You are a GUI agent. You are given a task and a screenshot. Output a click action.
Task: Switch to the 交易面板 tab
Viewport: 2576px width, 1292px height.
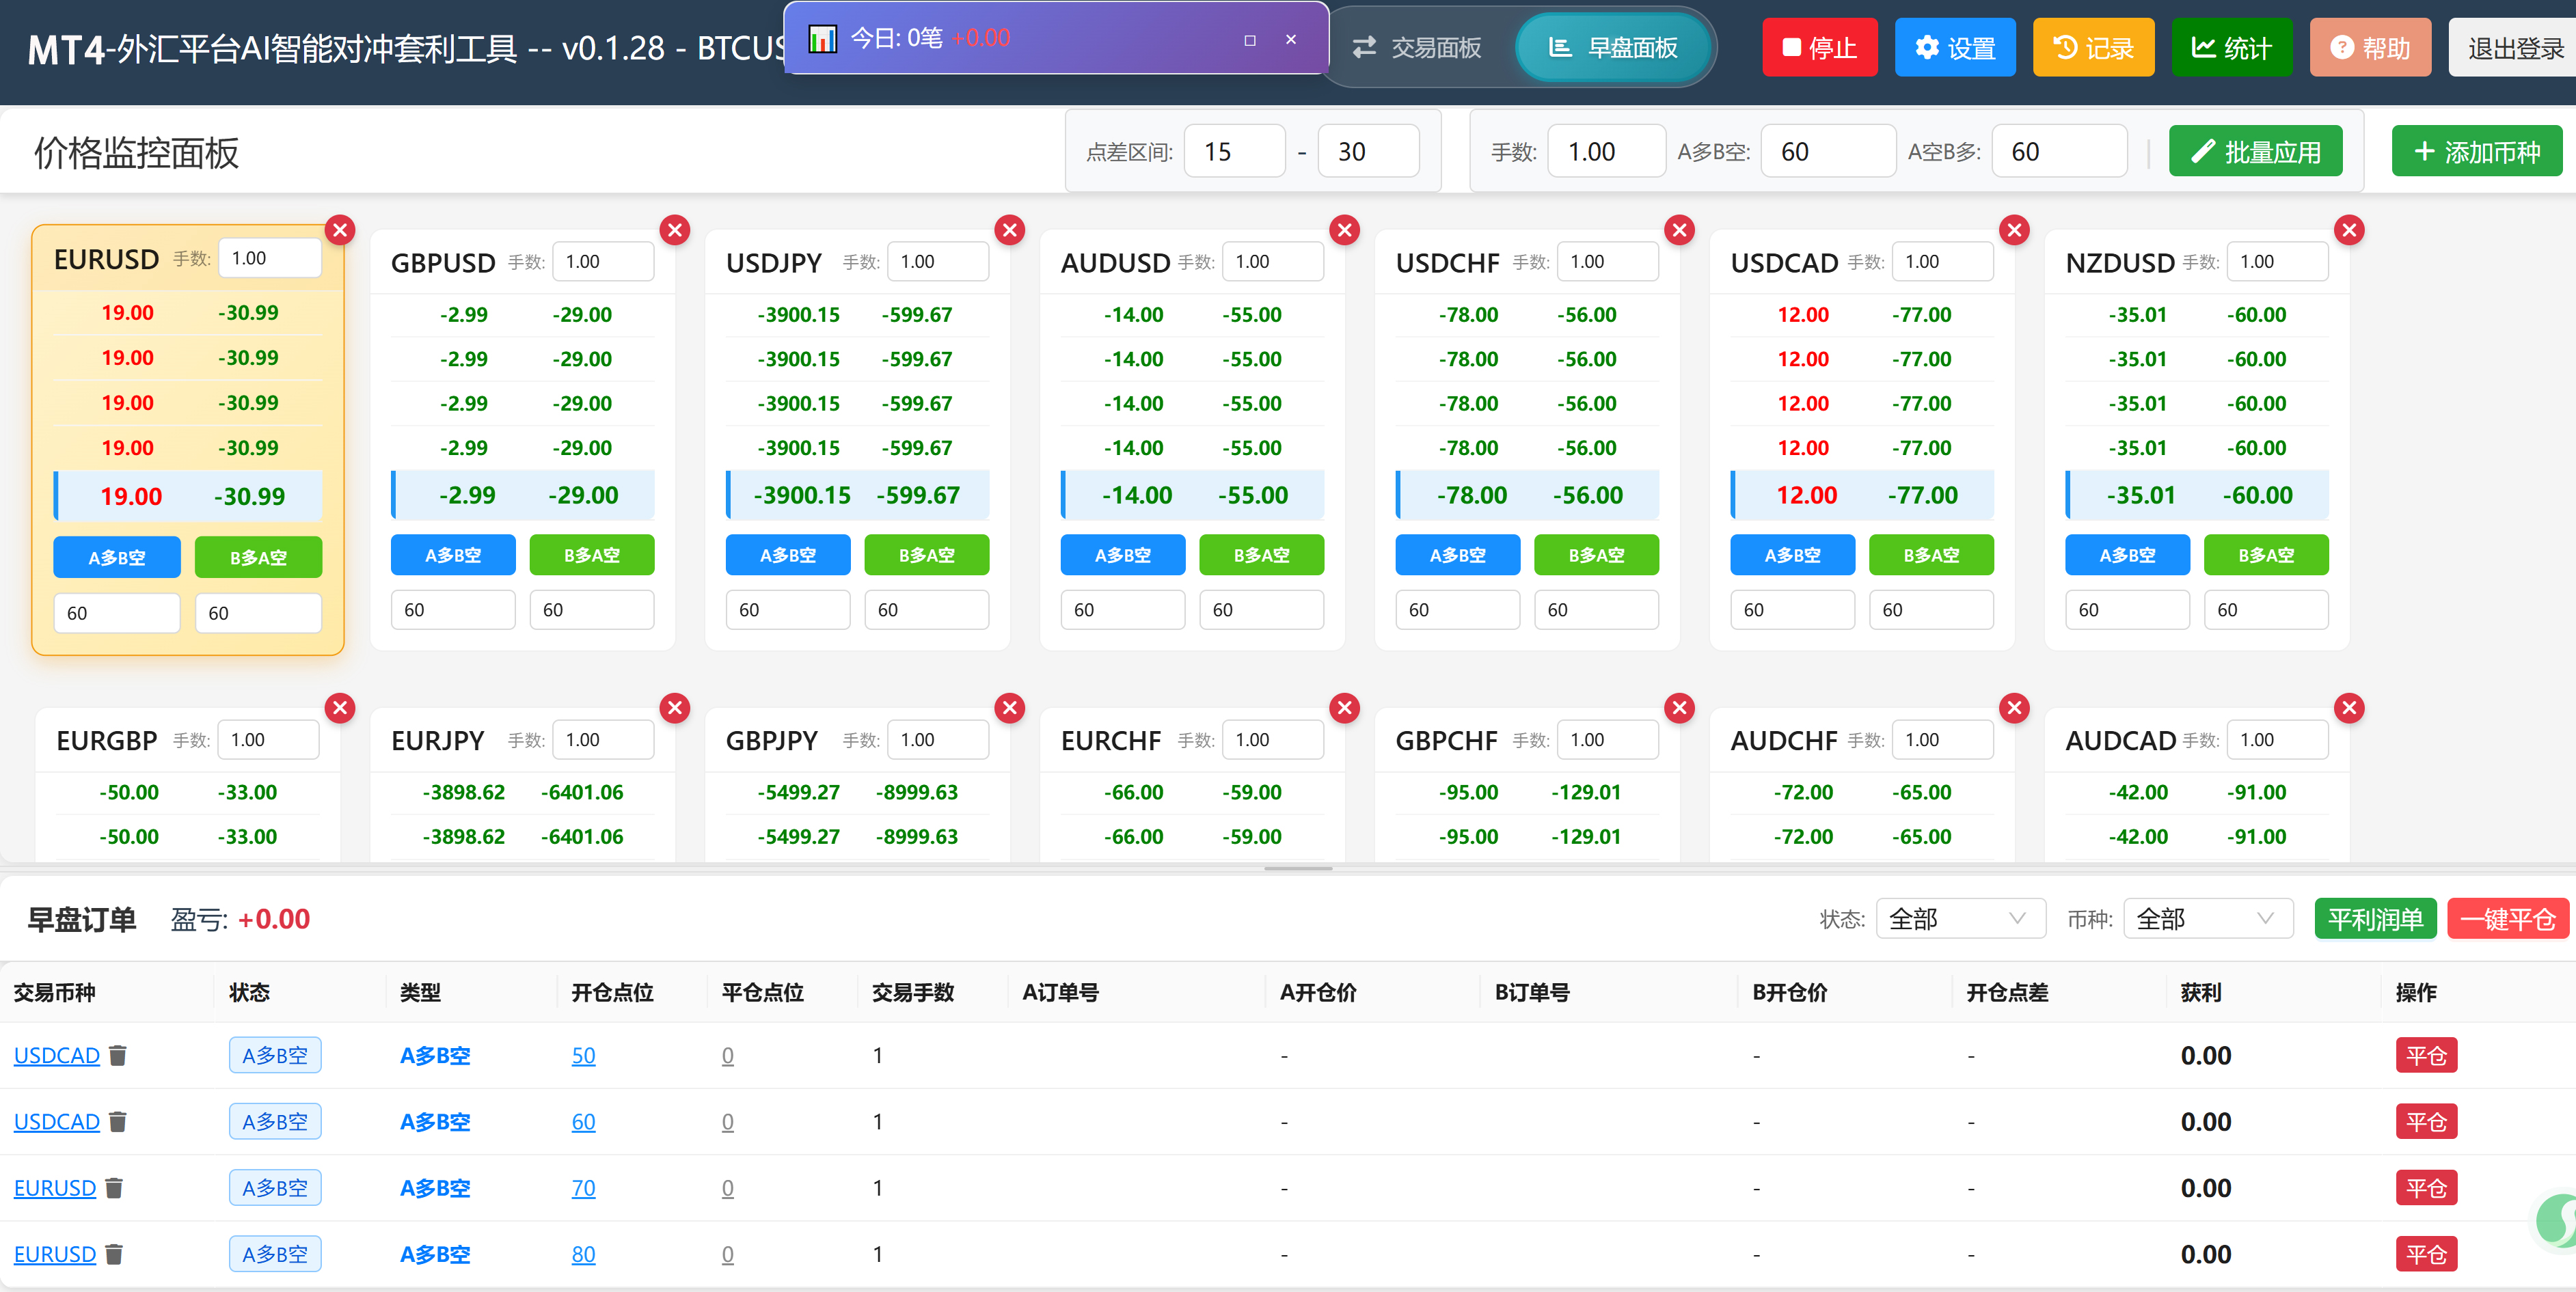(x=1432, y=47)
